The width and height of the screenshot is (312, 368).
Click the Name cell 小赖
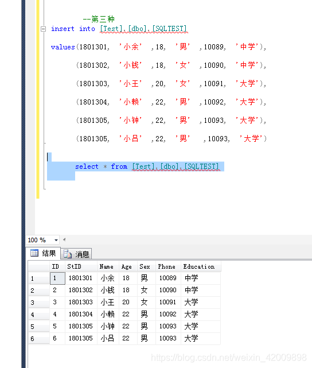(x=108, y=315)
